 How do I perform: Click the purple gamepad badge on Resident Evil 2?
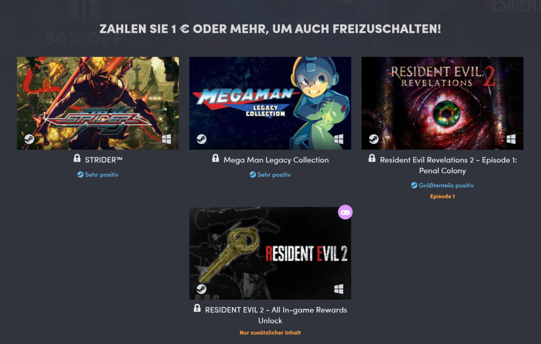point(345,212)
